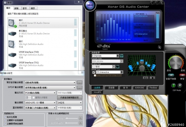
Task: Open the 音效 tab in Xonar Audio Center
Action: pos(126,88)
